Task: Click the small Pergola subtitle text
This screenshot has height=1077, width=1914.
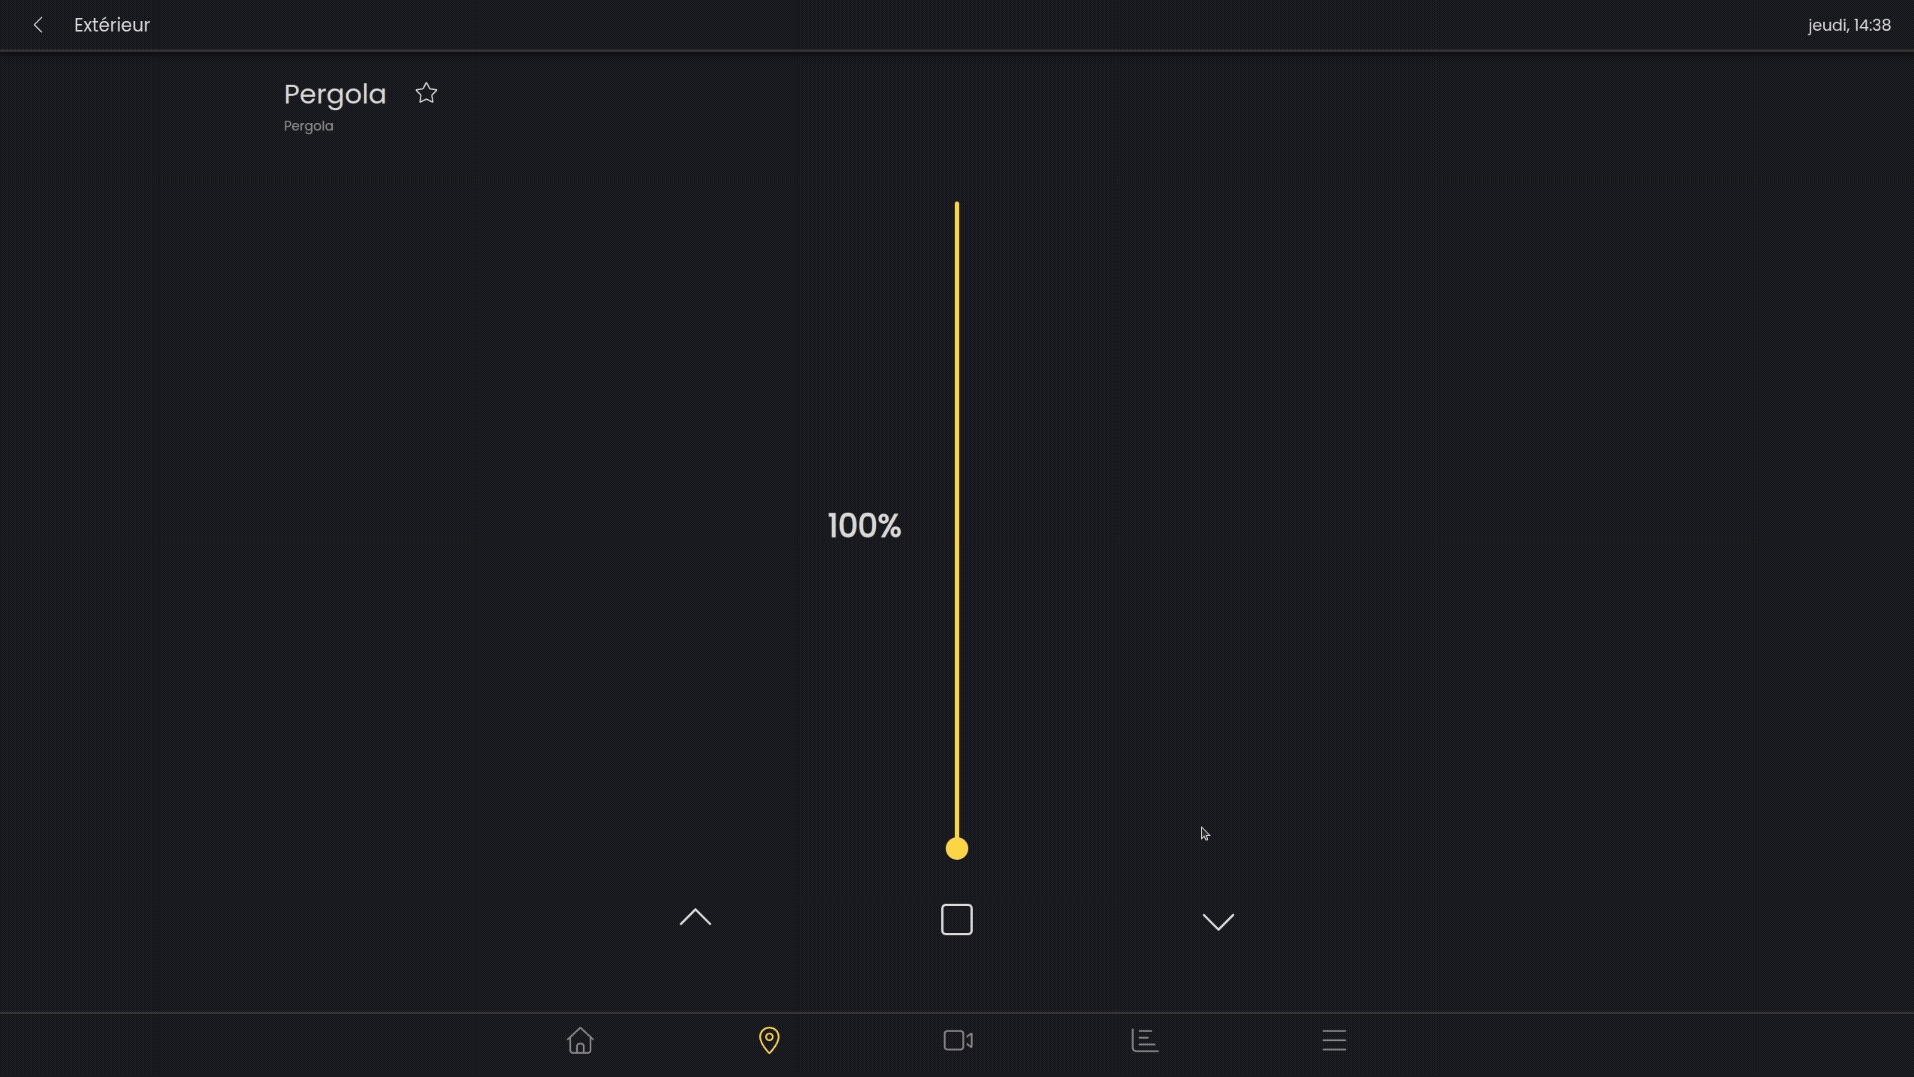Action: click(308, 126)
